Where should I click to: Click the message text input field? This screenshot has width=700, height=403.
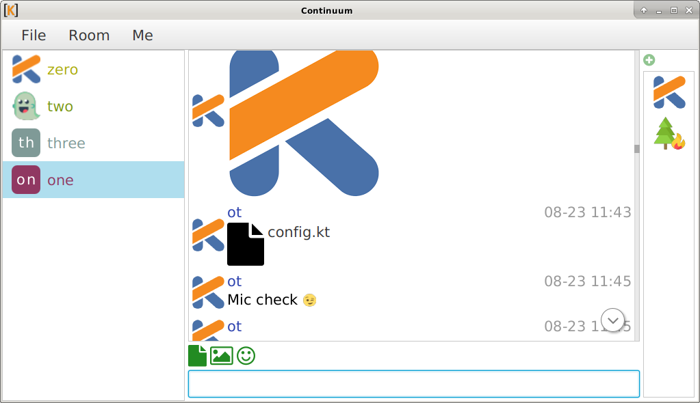point(413,384)
